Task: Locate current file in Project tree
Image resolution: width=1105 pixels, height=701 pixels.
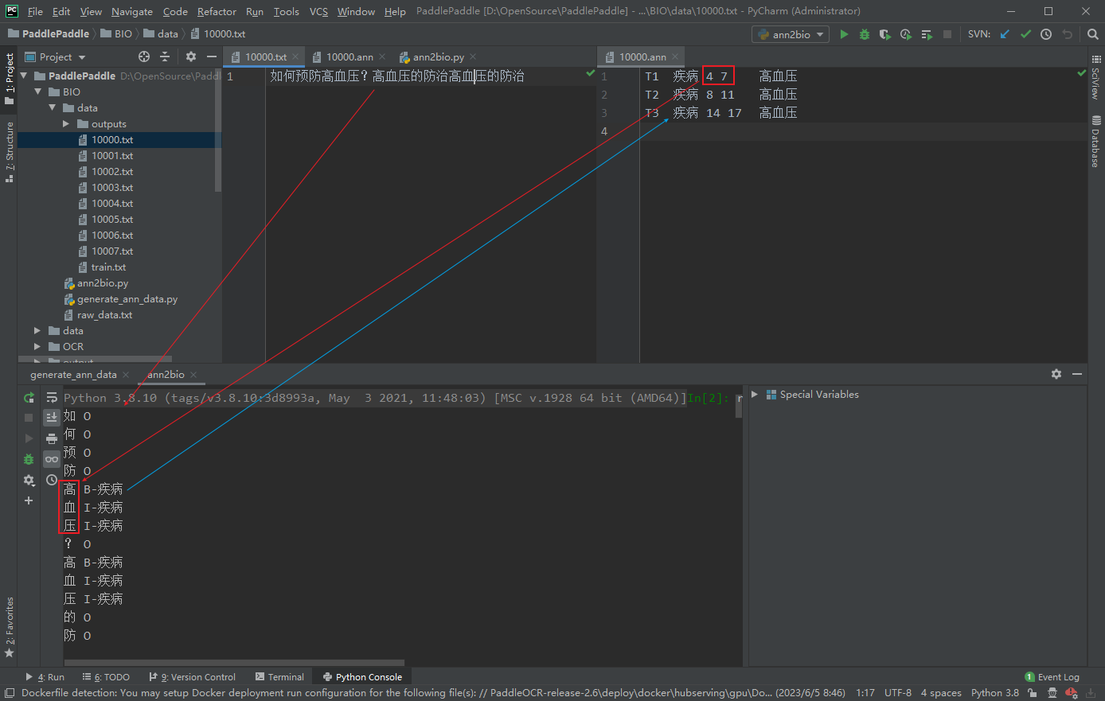Action: tap(144, 56)
